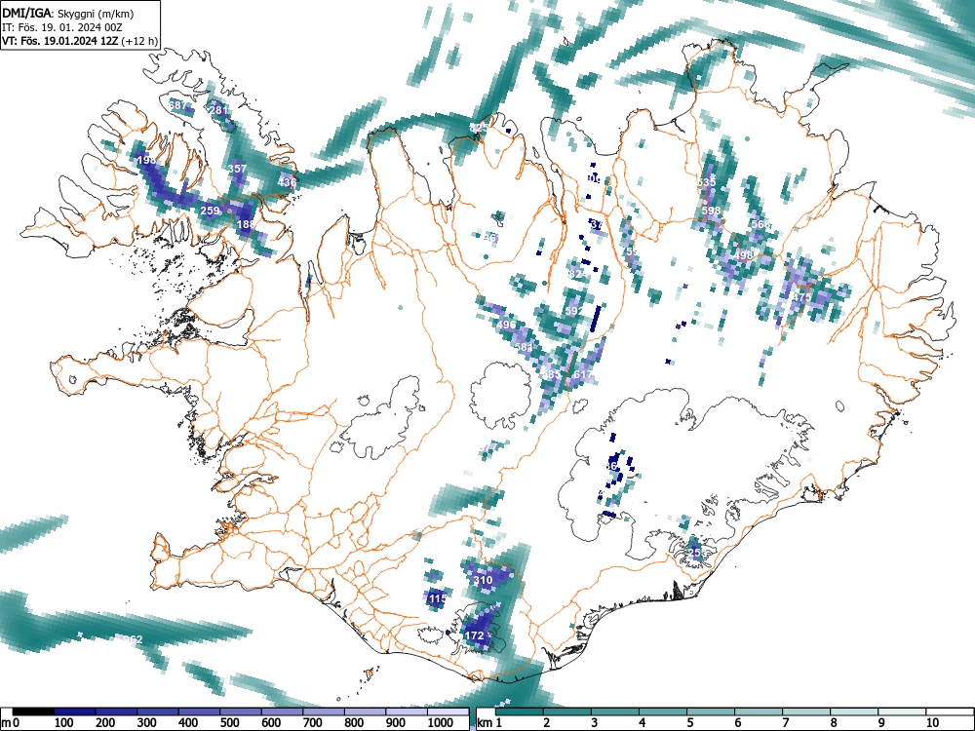The width and height of the screenshot is (975, 731).
Task: Click the 5 km legend tick label
Action: point(689,723)
